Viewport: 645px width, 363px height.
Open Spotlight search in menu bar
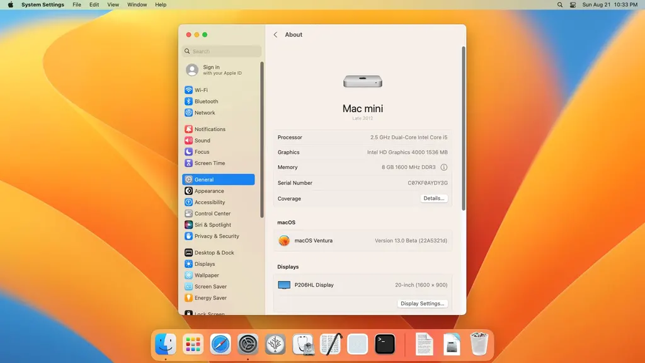tap(560, 4)
